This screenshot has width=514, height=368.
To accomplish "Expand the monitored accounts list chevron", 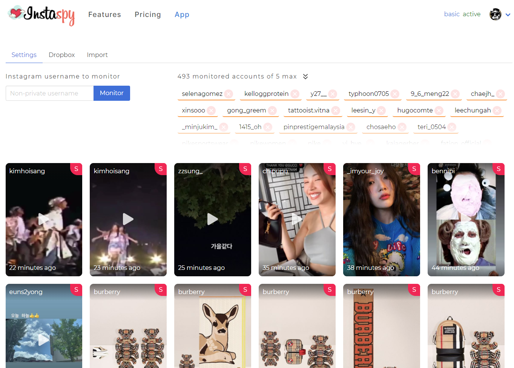I will click(x=305, y=76).
